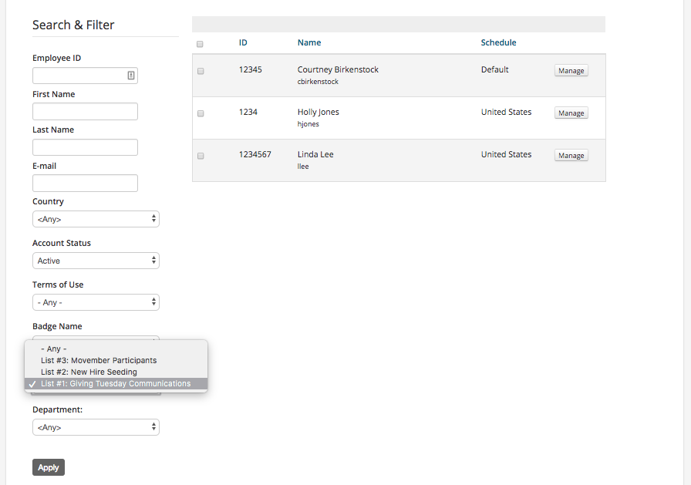The width and height of the screenshot is (691, 485).
Task: Check the select-all checkbox in table header
Action: [200, 44]
